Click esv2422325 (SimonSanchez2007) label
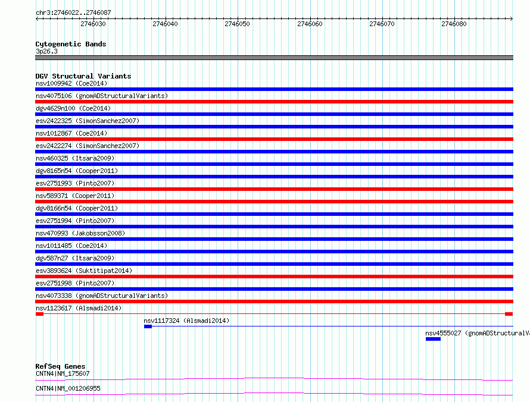The height and width of the screenshot is (402, 530). pyautogui.click(x=88, y=121)
